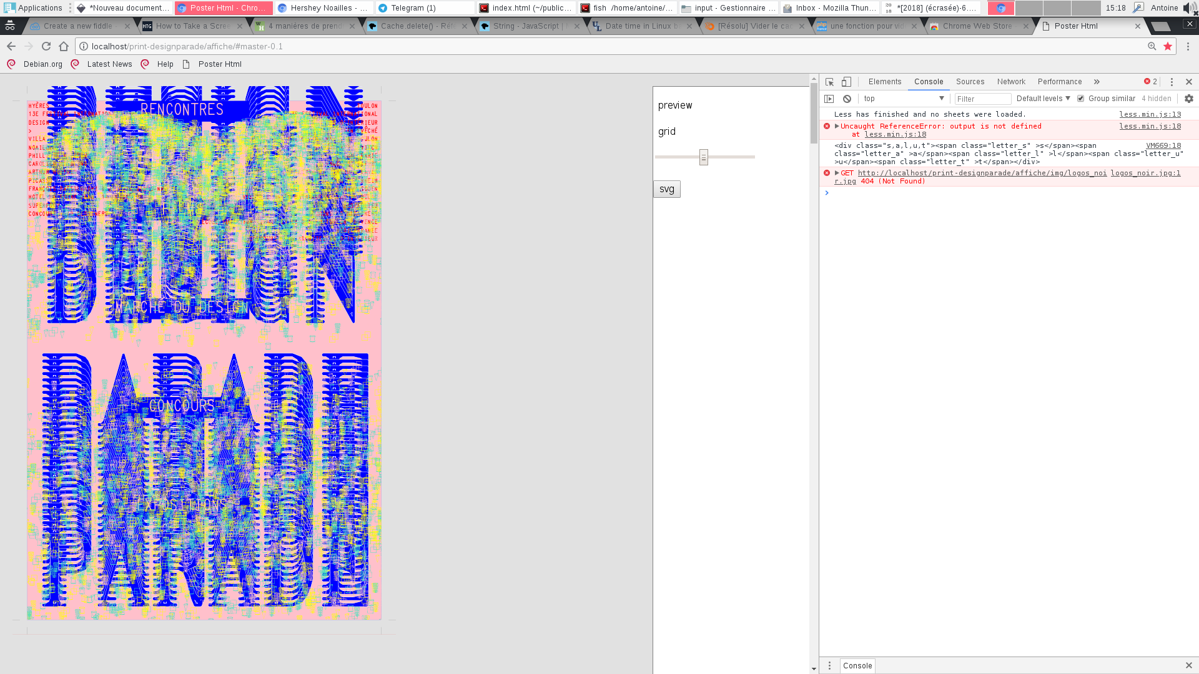Click the svg button
Viewport: 1199px width, 674px height.
pos(666,189)
